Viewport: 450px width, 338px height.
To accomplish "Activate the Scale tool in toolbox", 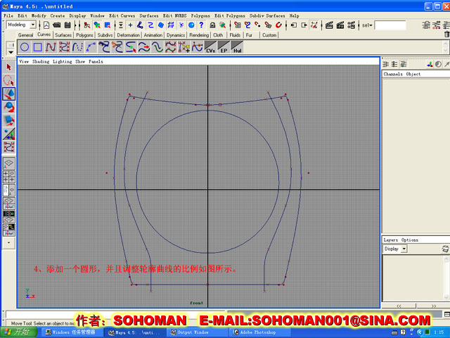I will [8, 120].
